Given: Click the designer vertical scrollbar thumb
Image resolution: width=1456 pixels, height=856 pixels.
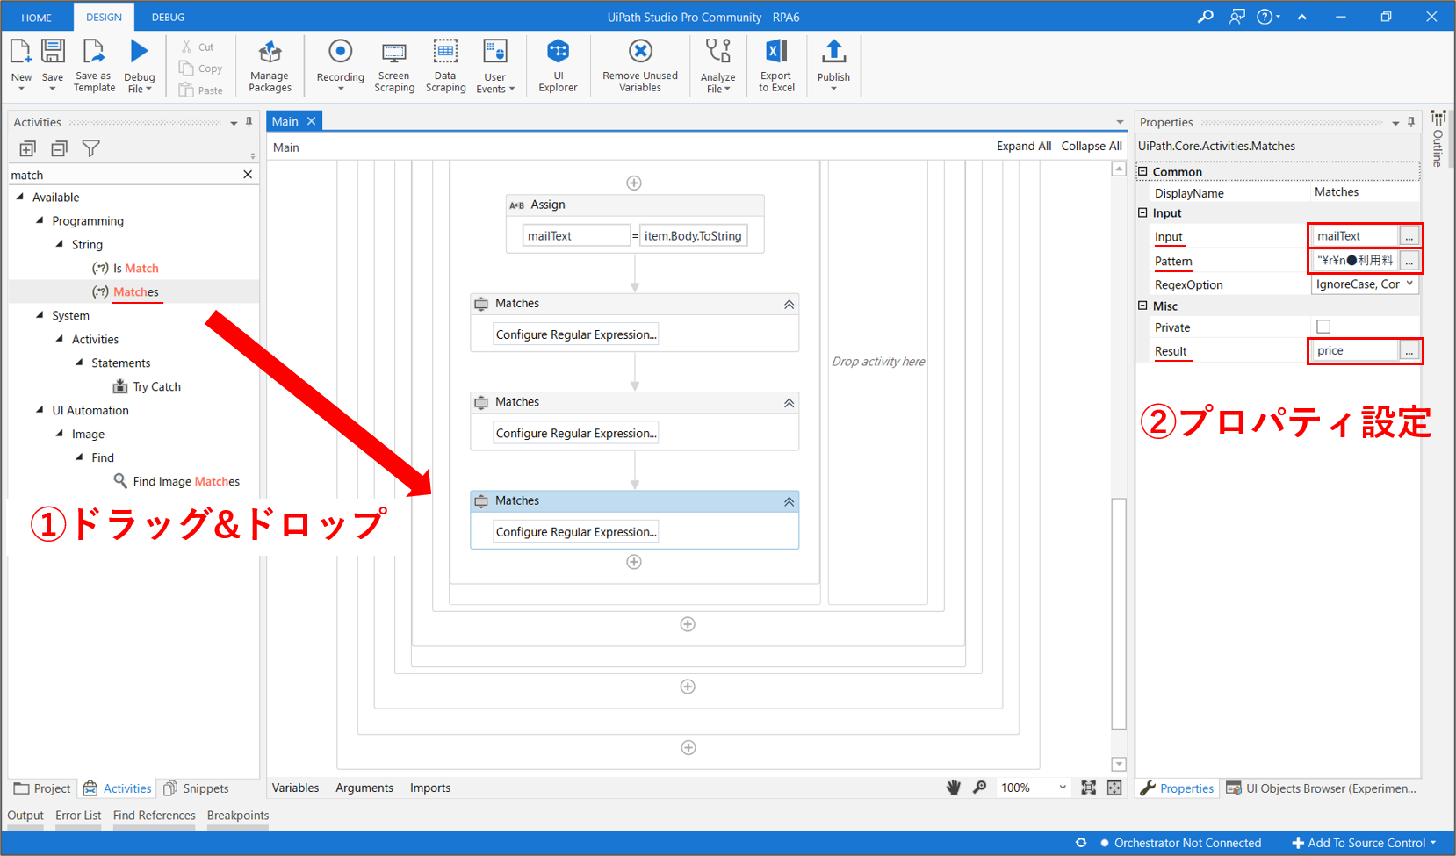Looking at the screenshot, I should 1118,613.
